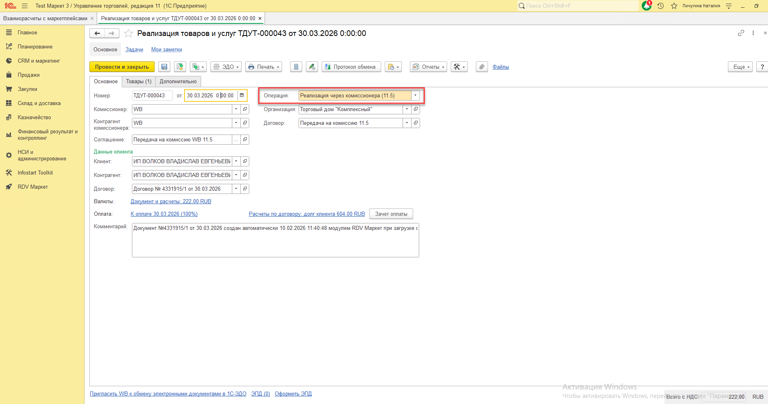Open the ЭДО dropdown menu
Image resolution: width=768 pixels, height=404 pixels.
point(226,67)
